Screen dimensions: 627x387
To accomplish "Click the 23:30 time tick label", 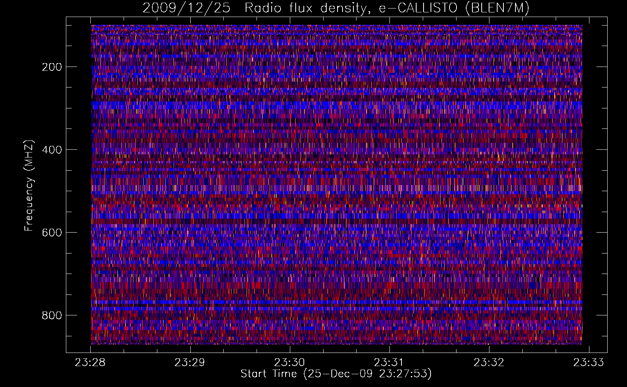I will point(289,362).
